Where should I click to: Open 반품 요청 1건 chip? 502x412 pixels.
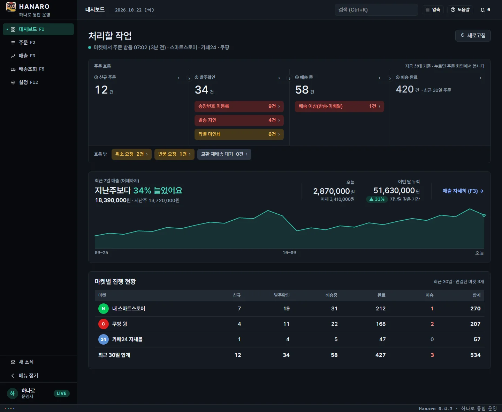tap(174, 154)
